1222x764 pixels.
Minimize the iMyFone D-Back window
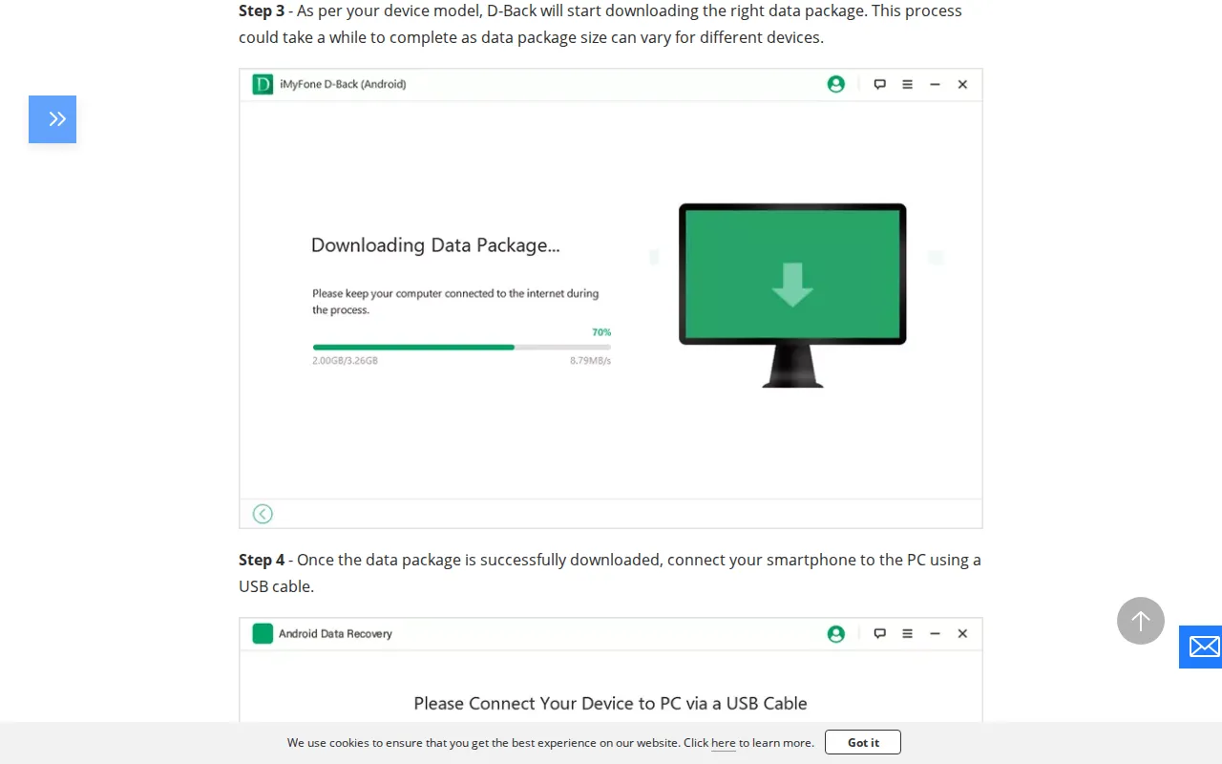coord(936,84)
